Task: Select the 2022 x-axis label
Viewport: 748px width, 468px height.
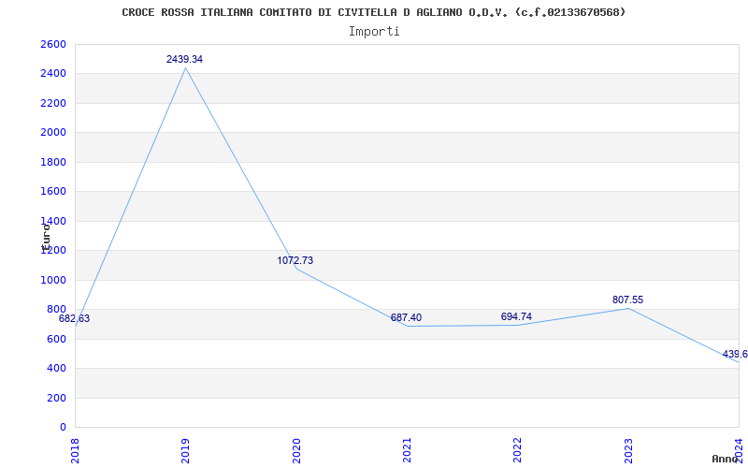Action: coord(518,450)
